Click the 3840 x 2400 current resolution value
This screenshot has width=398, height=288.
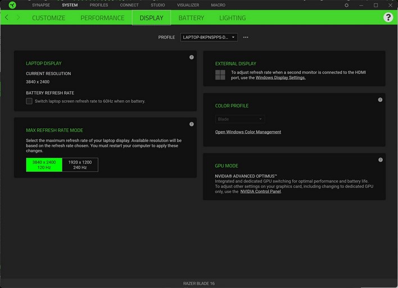[x=38, y=82]
